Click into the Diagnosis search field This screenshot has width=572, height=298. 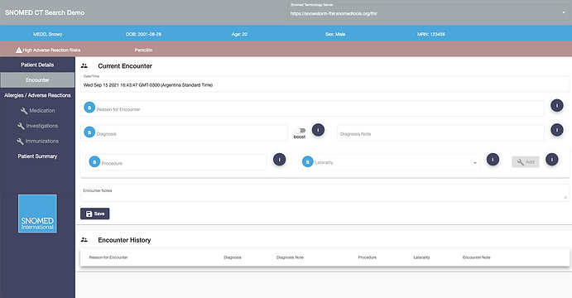(185, 132)
